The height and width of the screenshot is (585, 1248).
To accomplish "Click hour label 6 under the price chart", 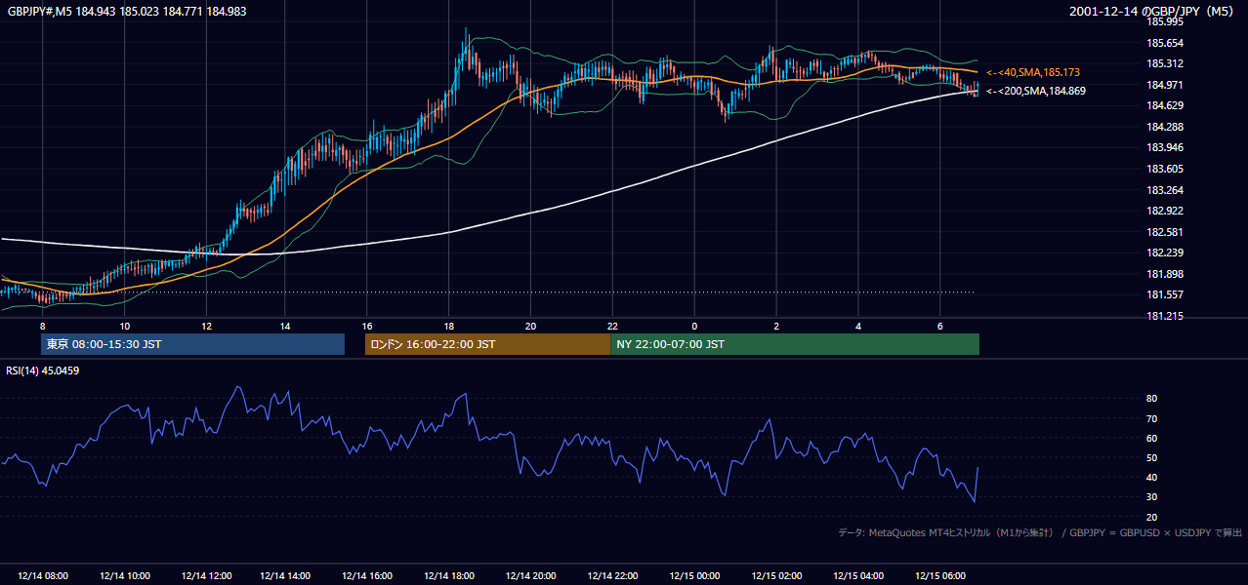I will click(939, 326).
